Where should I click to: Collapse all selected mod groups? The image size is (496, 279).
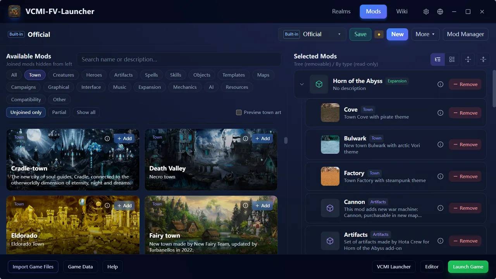pos(483,59)
